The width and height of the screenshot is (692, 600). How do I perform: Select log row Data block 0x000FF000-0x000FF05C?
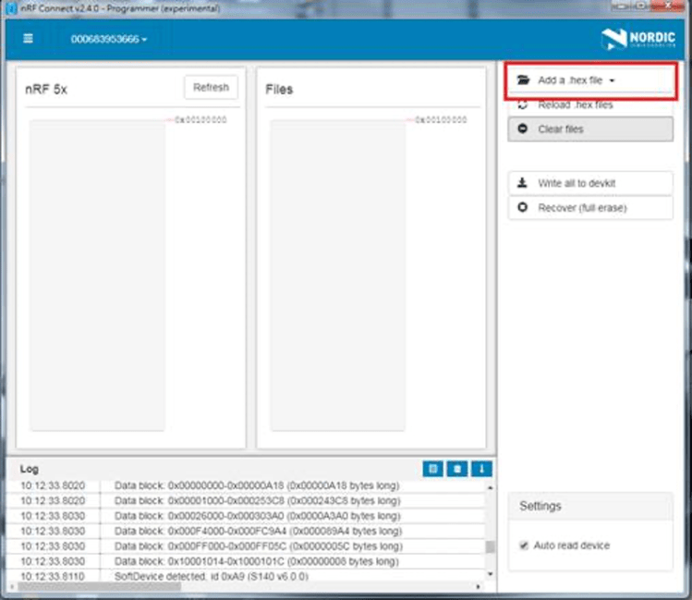(x=246, y=546)
